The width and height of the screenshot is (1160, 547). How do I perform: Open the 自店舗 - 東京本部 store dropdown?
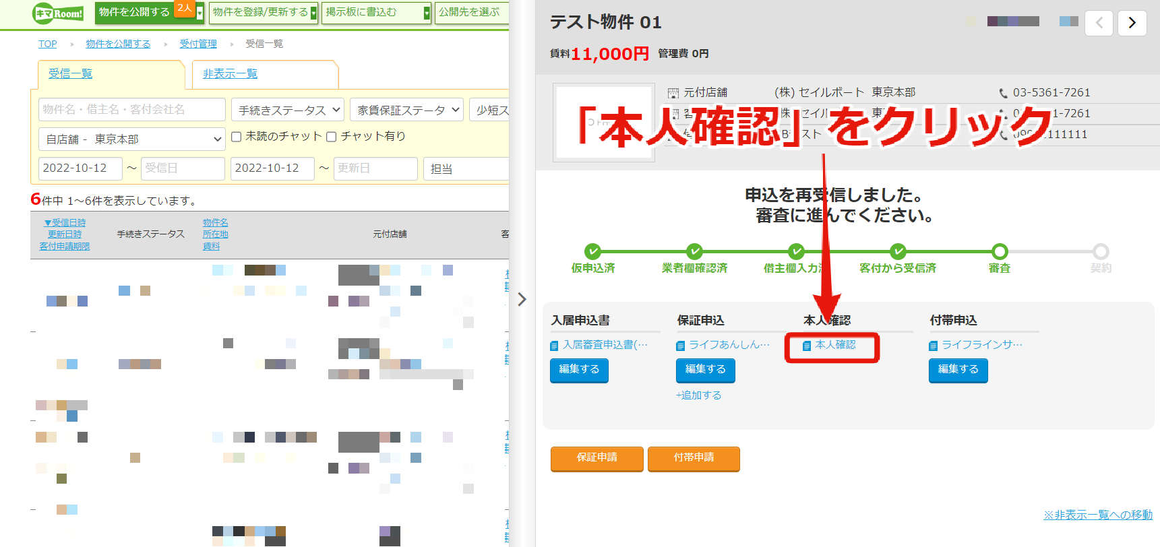click(x=132, y=139)
